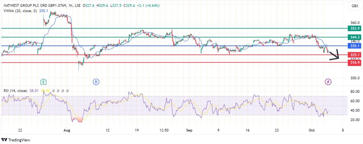Screen dimensions: 363x144
Task: Click the RSI 80.00 axis value
Action: pos(355,91)
